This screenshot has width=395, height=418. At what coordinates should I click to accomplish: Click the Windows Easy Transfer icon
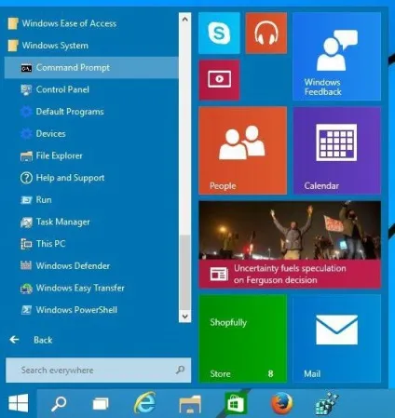(x=26, y=289)
